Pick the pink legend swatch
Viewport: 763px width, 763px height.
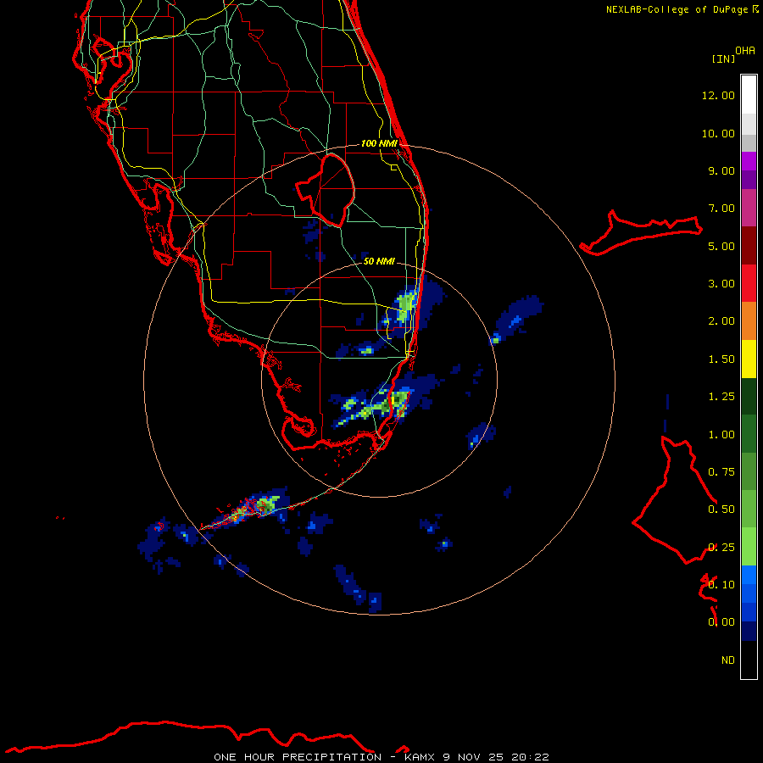749,208
